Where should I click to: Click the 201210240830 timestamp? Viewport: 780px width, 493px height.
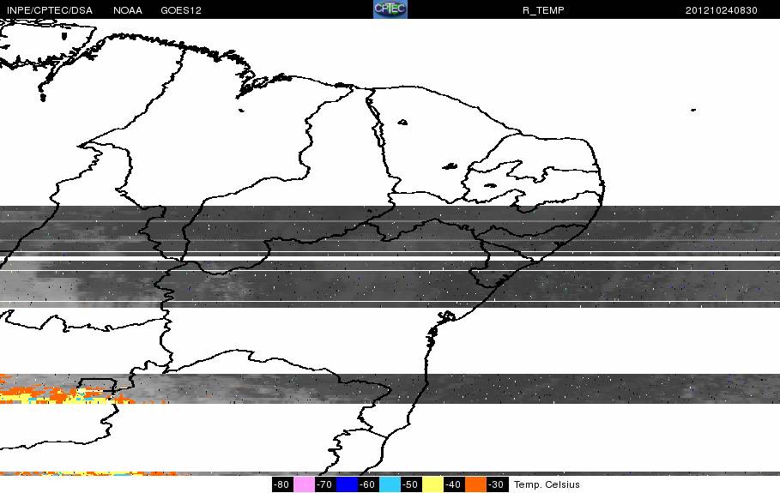coord(722,10)
